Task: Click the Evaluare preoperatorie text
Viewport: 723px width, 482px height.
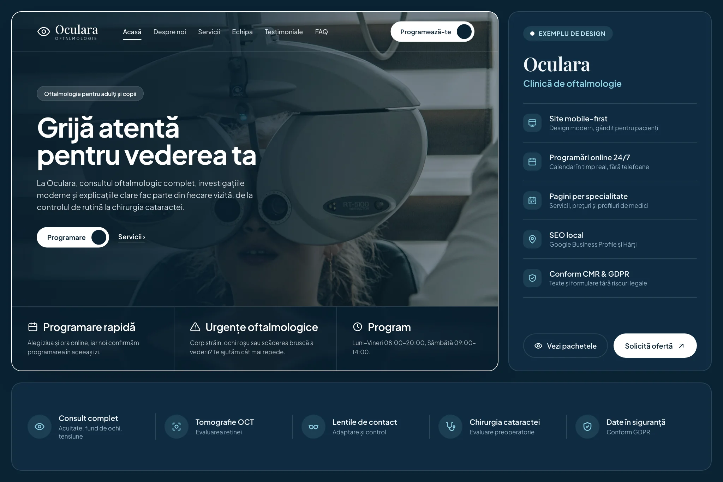Action: (x=502, y=432)
